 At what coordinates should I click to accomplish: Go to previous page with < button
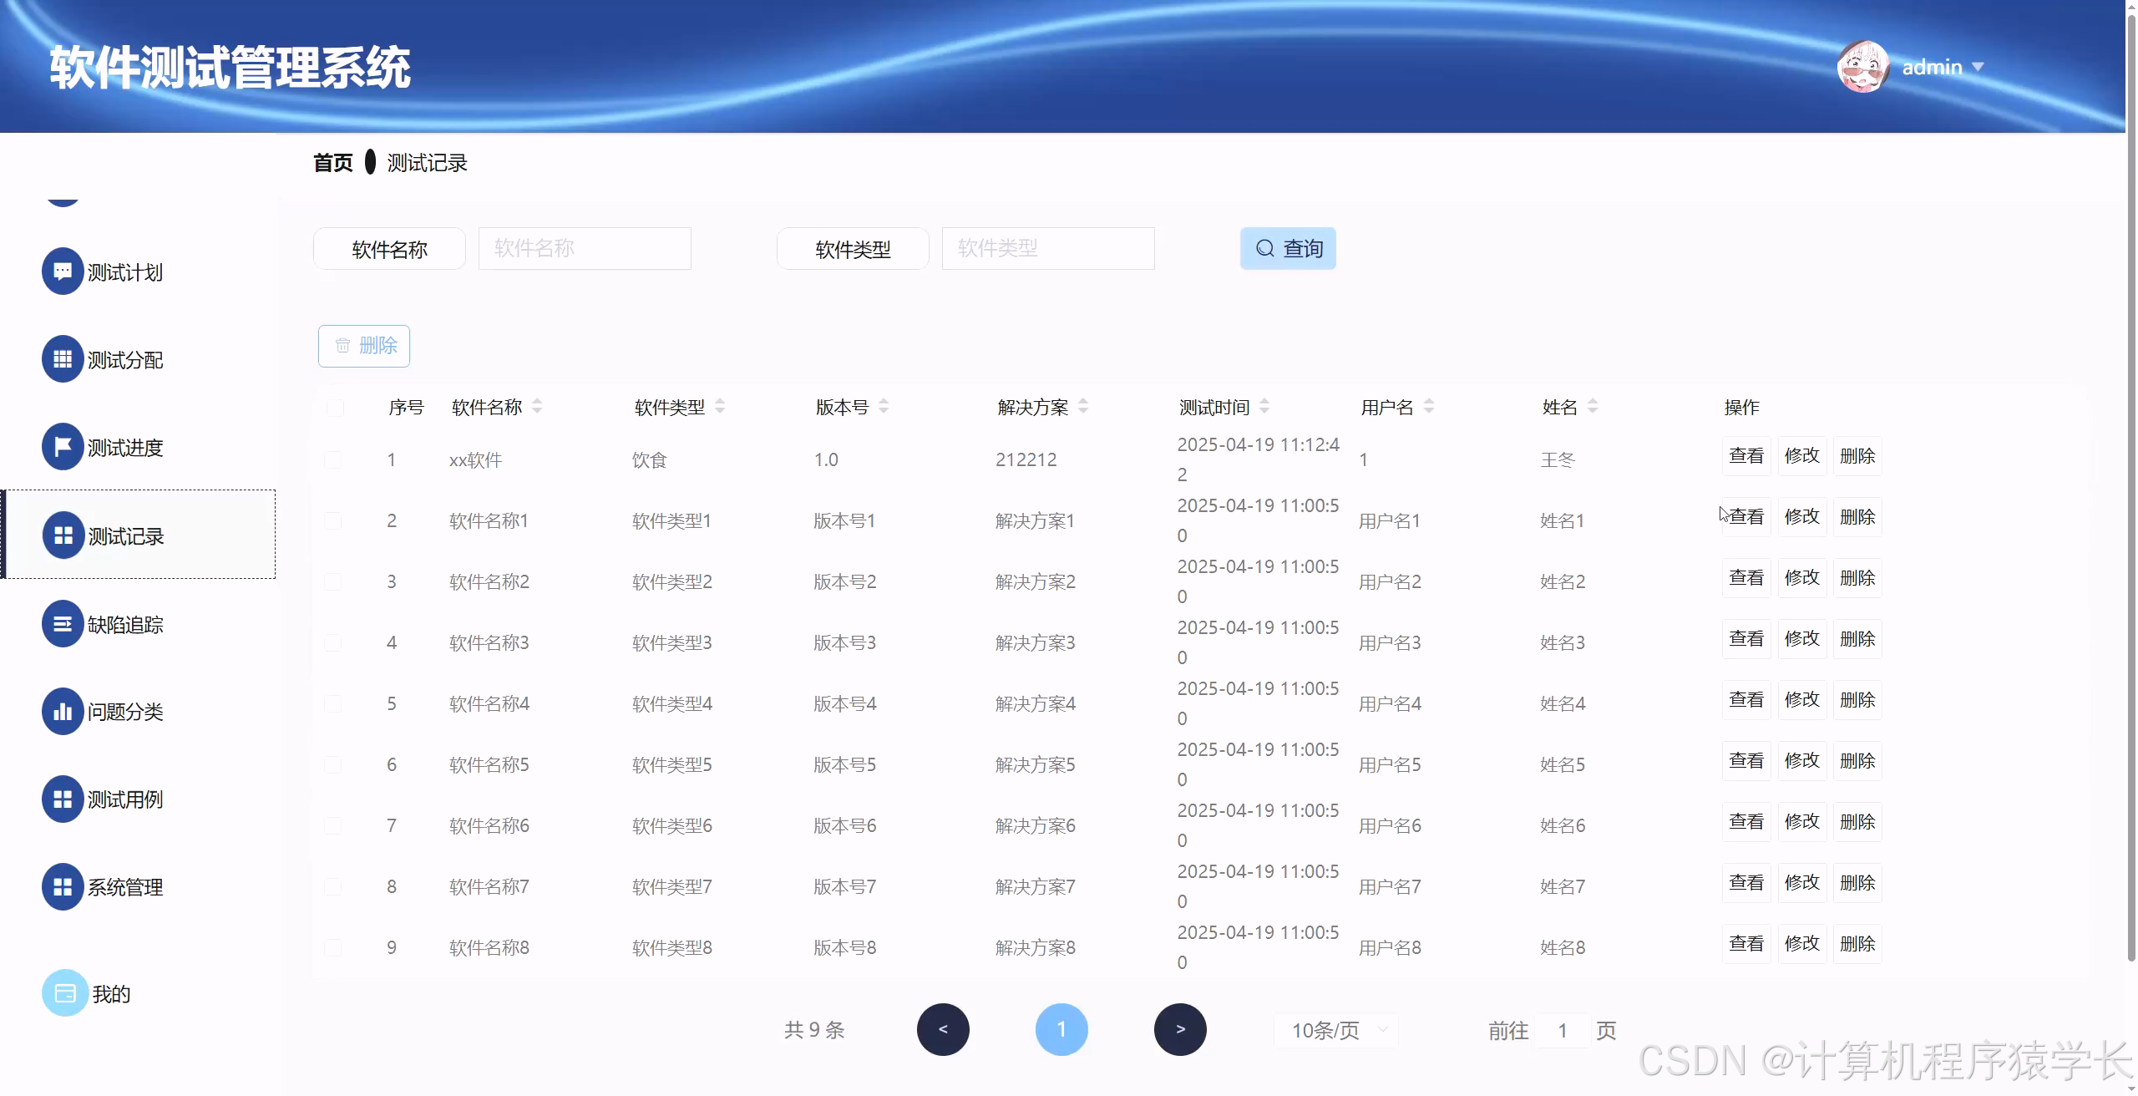coord(943,1029)
